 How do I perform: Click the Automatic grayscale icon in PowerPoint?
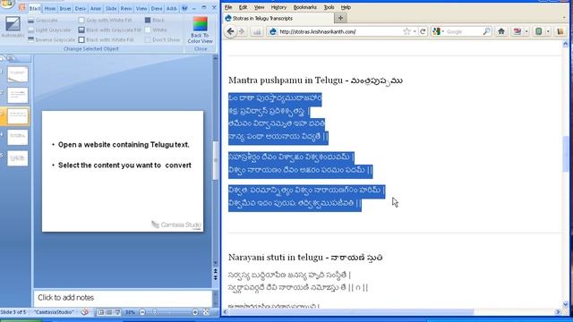tap(13, 27)
